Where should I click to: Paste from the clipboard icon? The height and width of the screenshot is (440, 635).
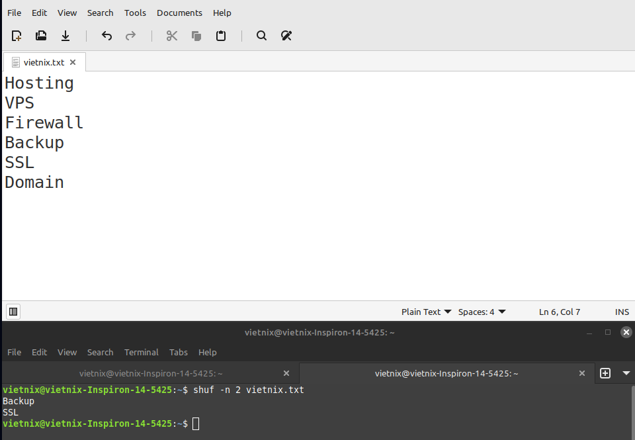tap(221, 36)
